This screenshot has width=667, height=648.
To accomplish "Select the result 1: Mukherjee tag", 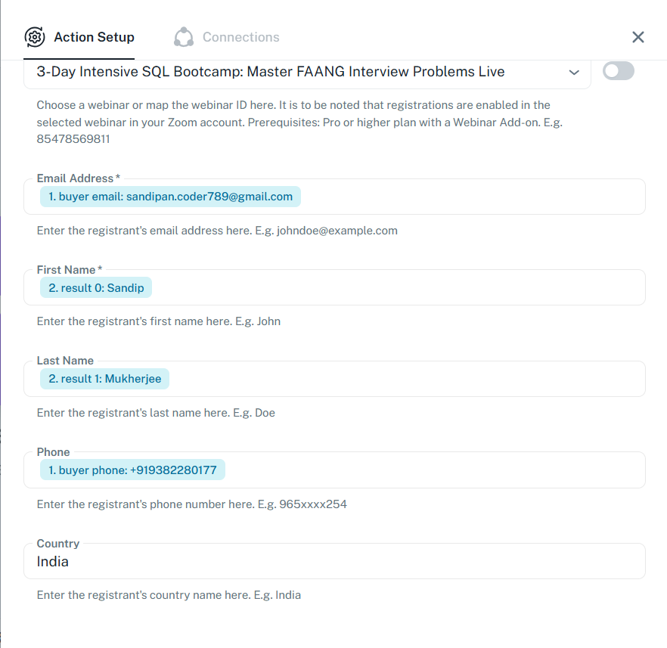I will 104,379.
